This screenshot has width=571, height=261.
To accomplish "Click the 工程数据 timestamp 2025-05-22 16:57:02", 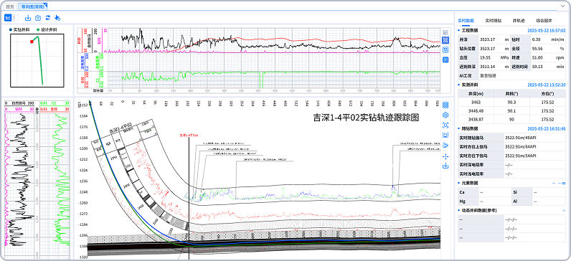I will pyautogui.click(x=546, y=31).
